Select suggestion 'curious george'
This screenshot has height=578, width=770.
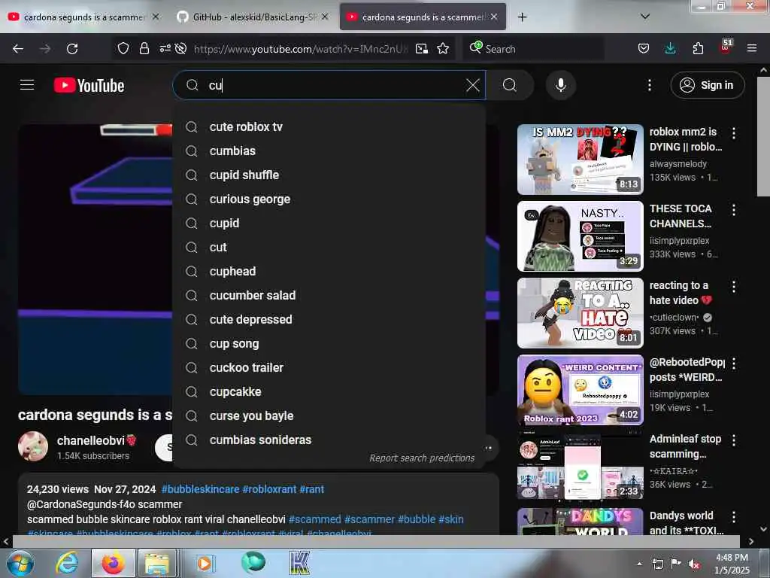coord(329,199)
